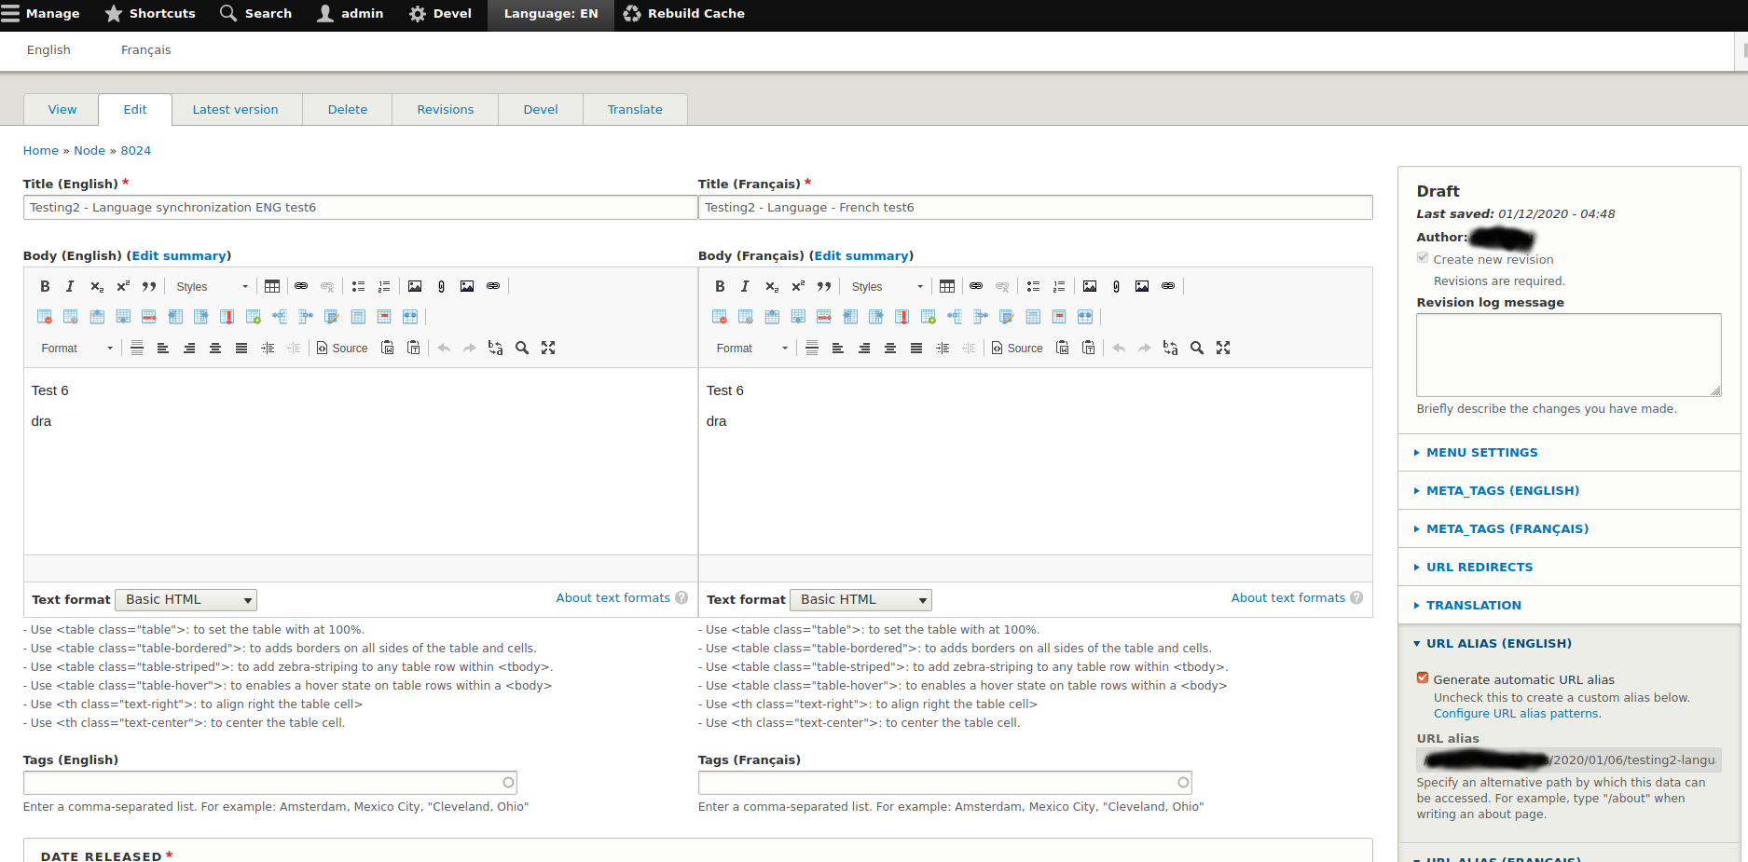This screenshot has height=862, width=1748.
Task: Uncheck Generate automatic URL alias
Action: [1423, 678]
